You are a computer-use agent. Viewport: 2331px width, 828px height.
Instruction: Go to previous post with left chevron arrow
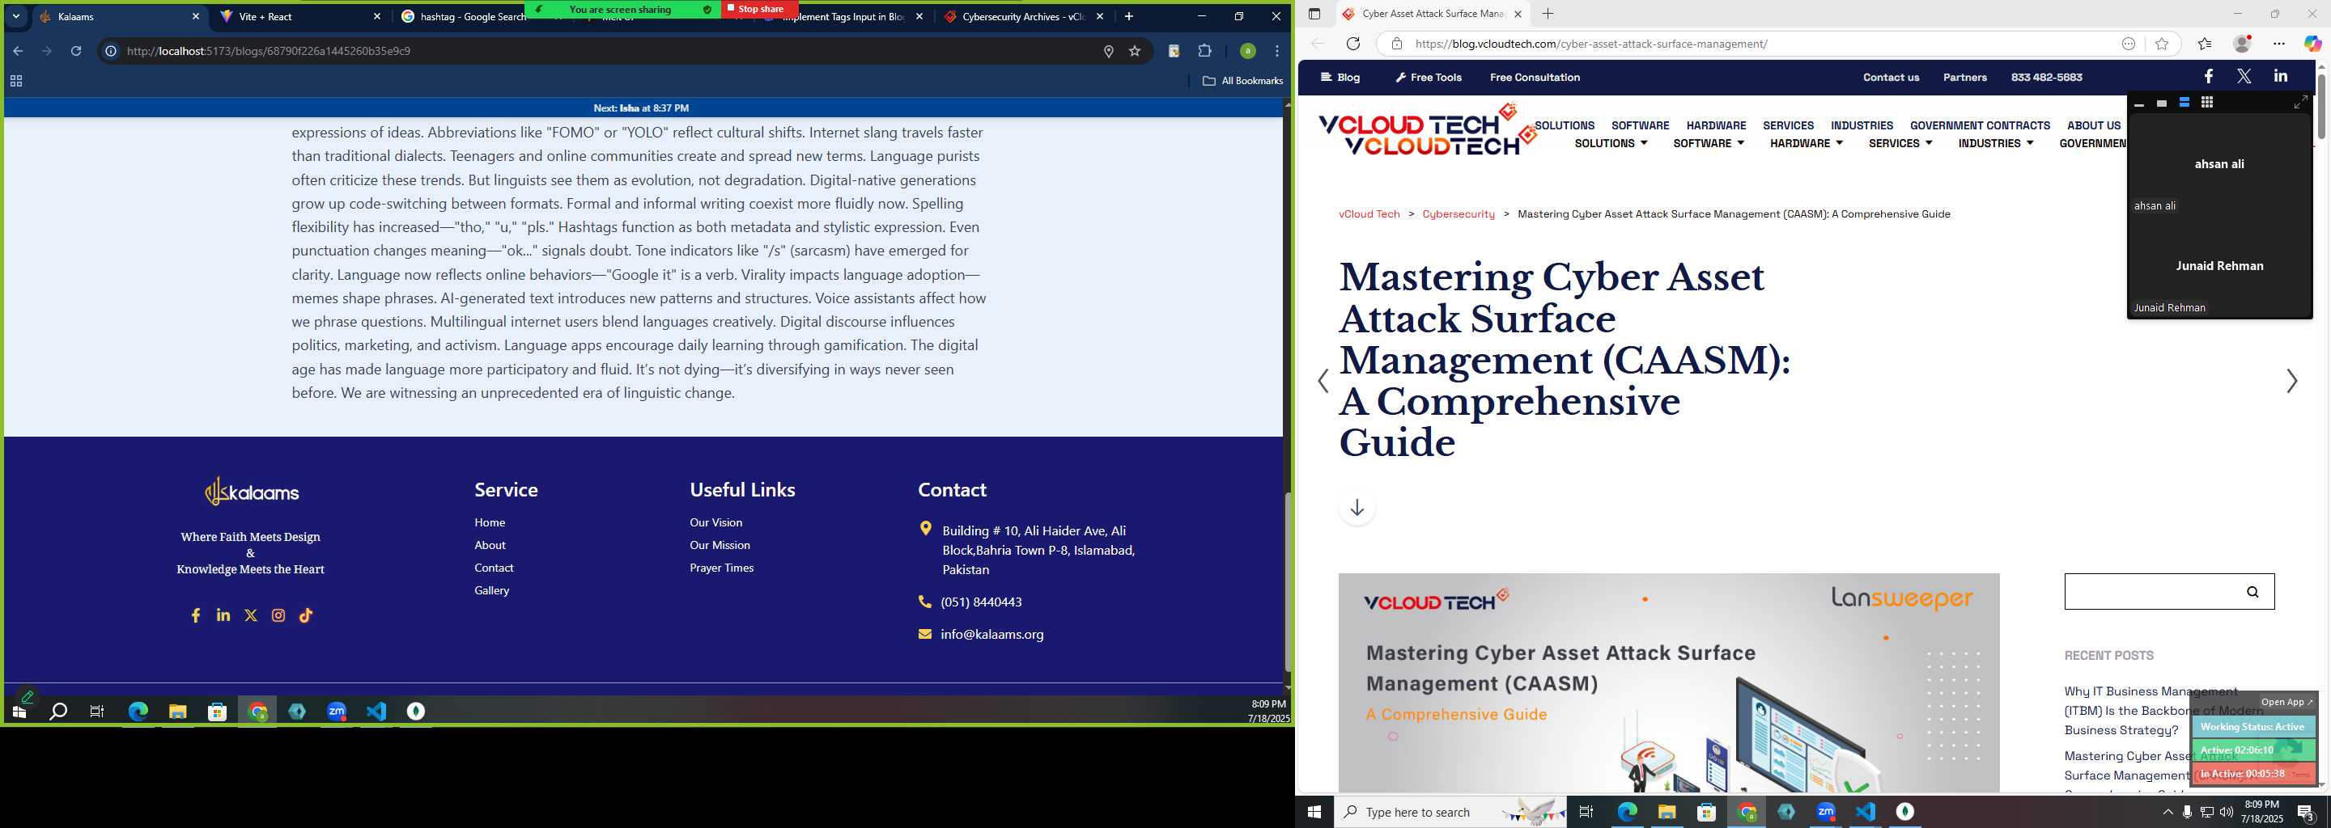(x=1323, y=381)
